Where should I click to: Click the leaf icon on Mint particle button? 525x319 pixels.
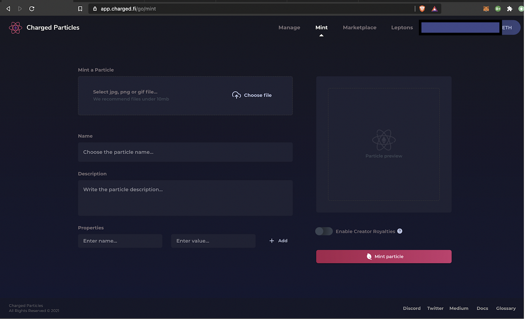(369, 256)
